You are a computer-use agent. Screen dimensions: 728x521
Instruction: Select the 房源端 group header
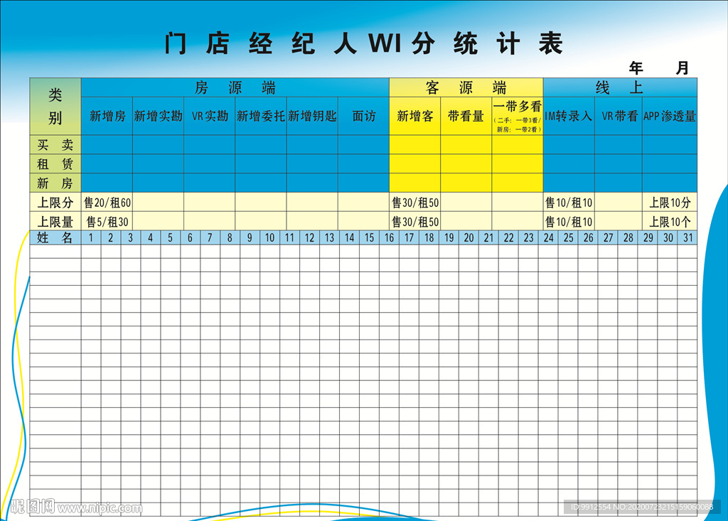[235, 87]
